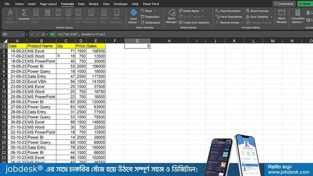Screen dimensions: 313x176
Task: Open the Financial functions book
Action: [x=47, y=13]
